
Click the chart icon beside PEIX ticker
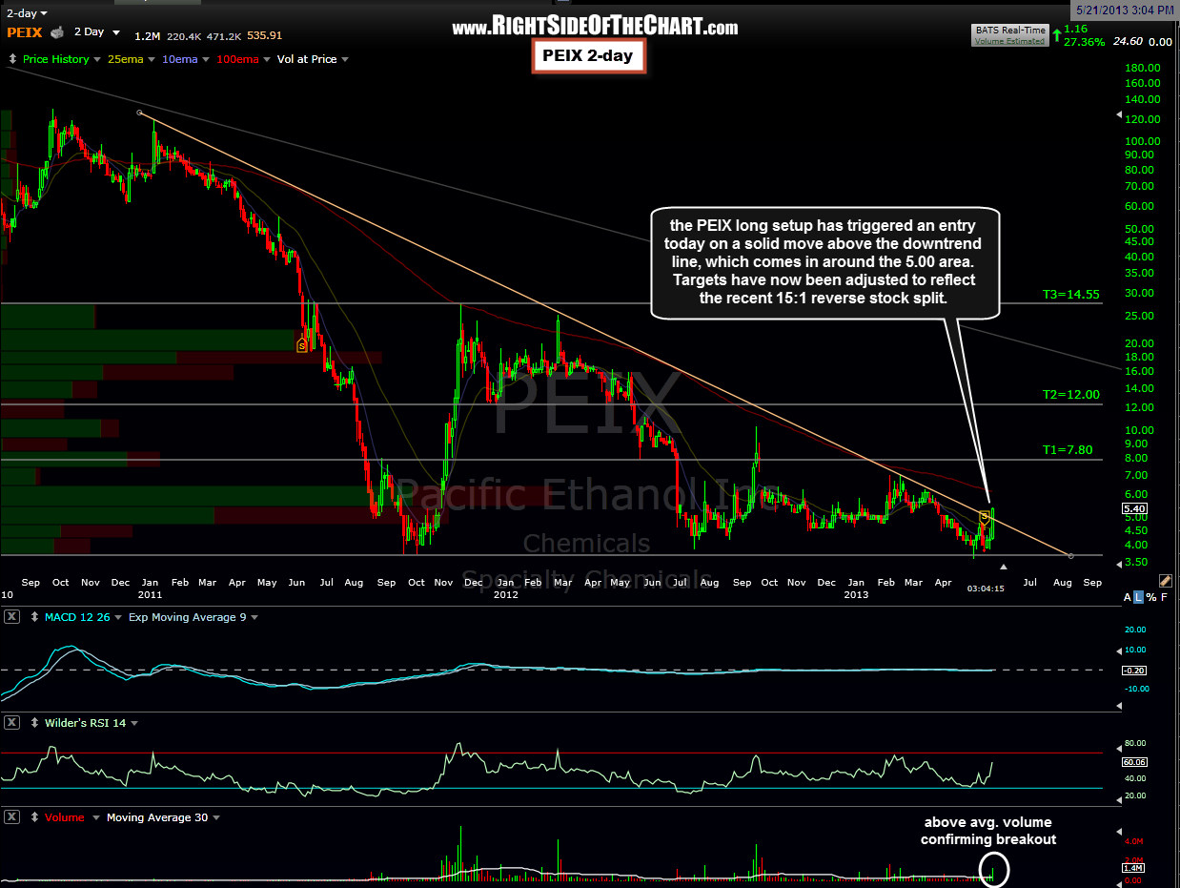[57, 32]
